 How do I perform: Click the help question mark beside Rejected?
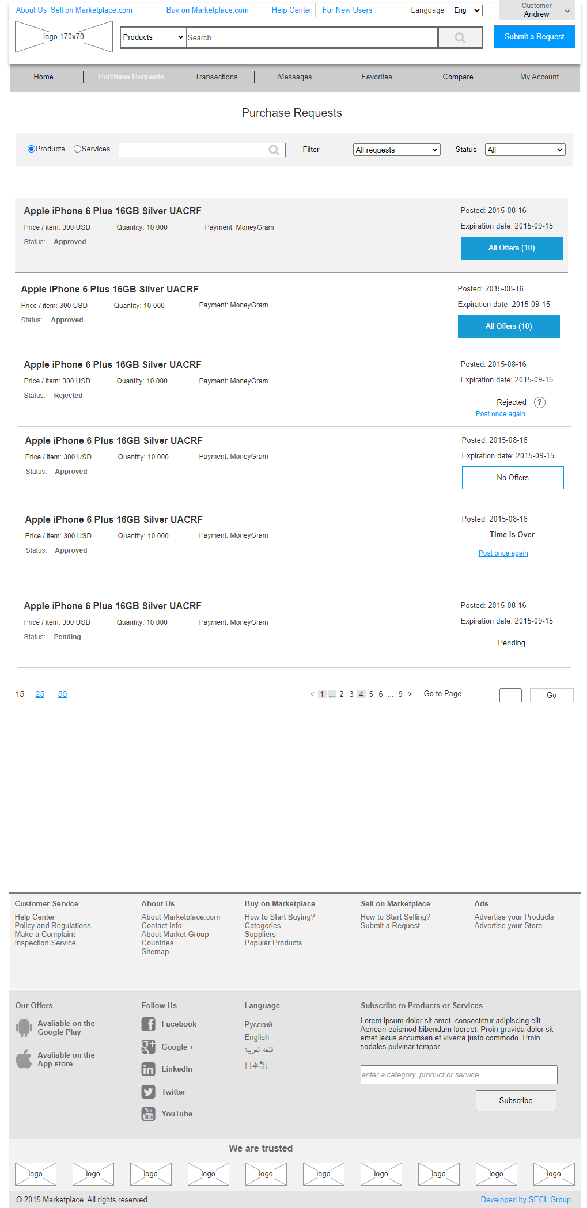click(539, 402)
